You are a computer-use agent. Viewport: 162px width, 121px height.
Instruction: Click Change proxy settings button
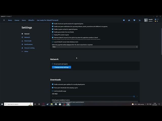click(62, 67)
